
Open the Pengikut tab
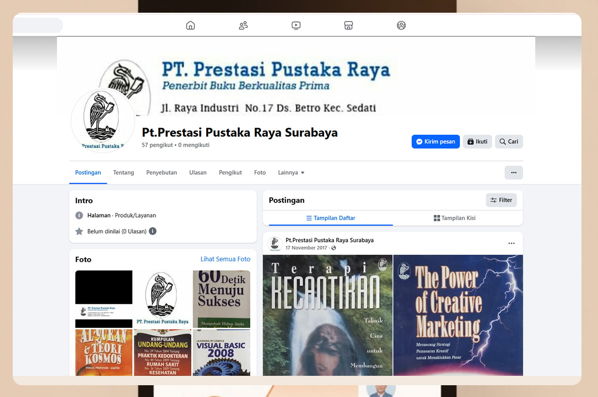(230, 172)
